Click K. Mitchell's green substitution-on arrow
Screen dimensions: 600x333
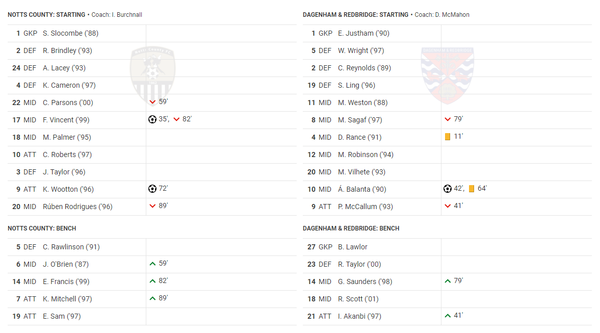click(x=152, y=298)
